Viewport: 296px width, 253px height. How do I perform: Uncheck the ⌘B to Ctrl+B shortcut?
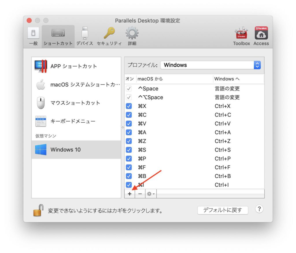(129, 176)
